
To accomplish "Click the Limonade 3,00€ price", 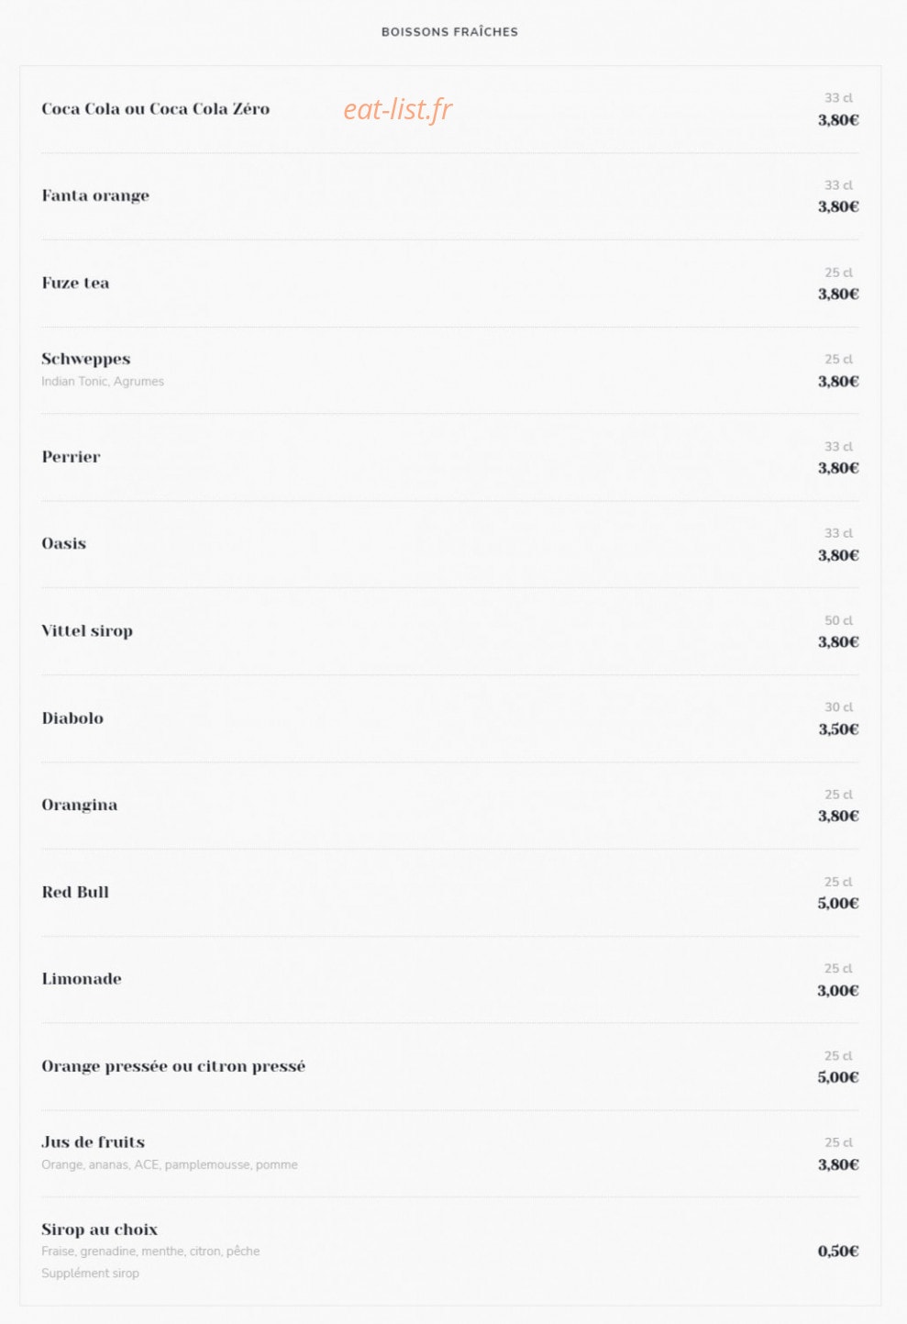I will (838, 991).
